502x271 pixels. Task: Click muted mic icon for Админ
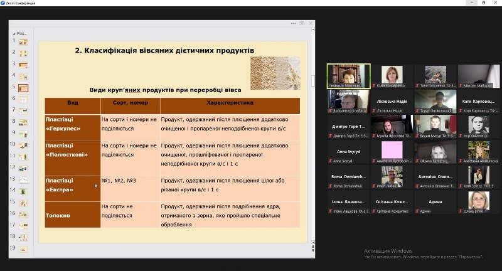[417, 211]
